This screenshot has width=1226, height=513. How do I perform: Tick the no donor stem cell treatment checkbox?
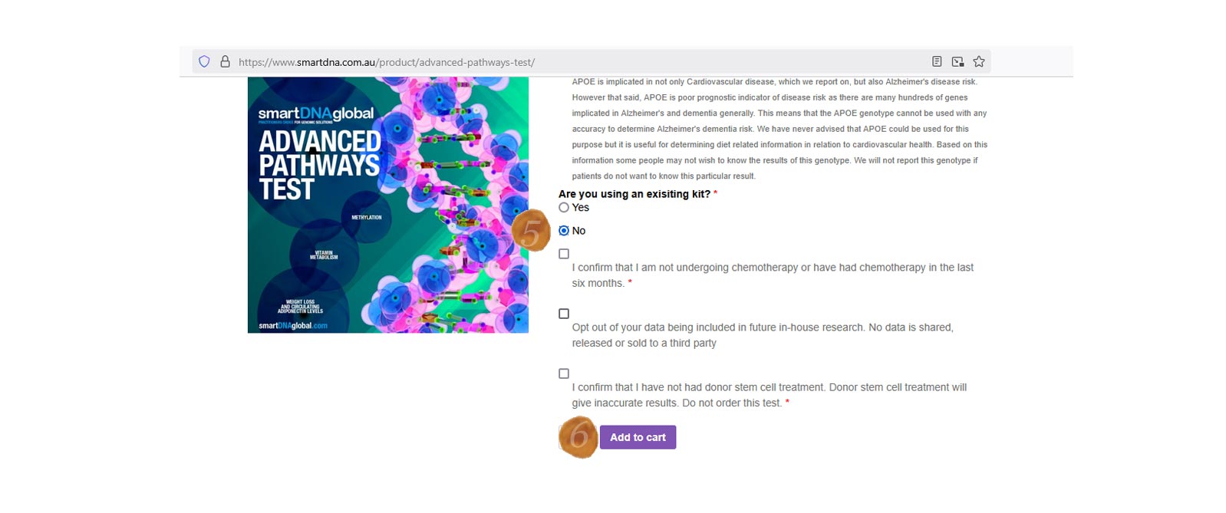(x=564, y=373)
